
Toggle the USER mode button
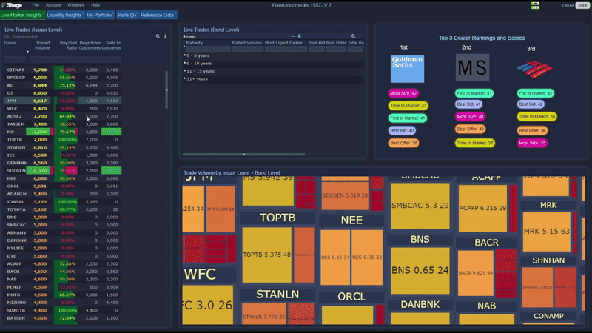582,5
